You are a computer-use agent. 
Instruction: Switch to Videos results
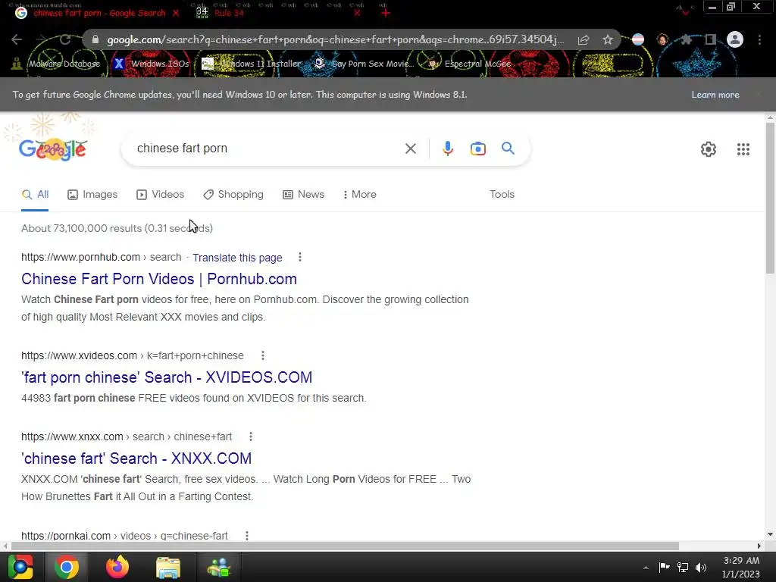click(161, 195)
